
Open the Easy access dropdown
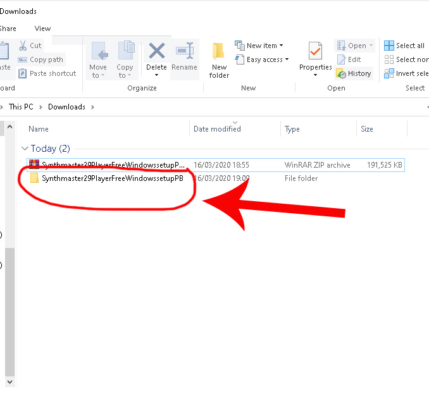[262, 59]
